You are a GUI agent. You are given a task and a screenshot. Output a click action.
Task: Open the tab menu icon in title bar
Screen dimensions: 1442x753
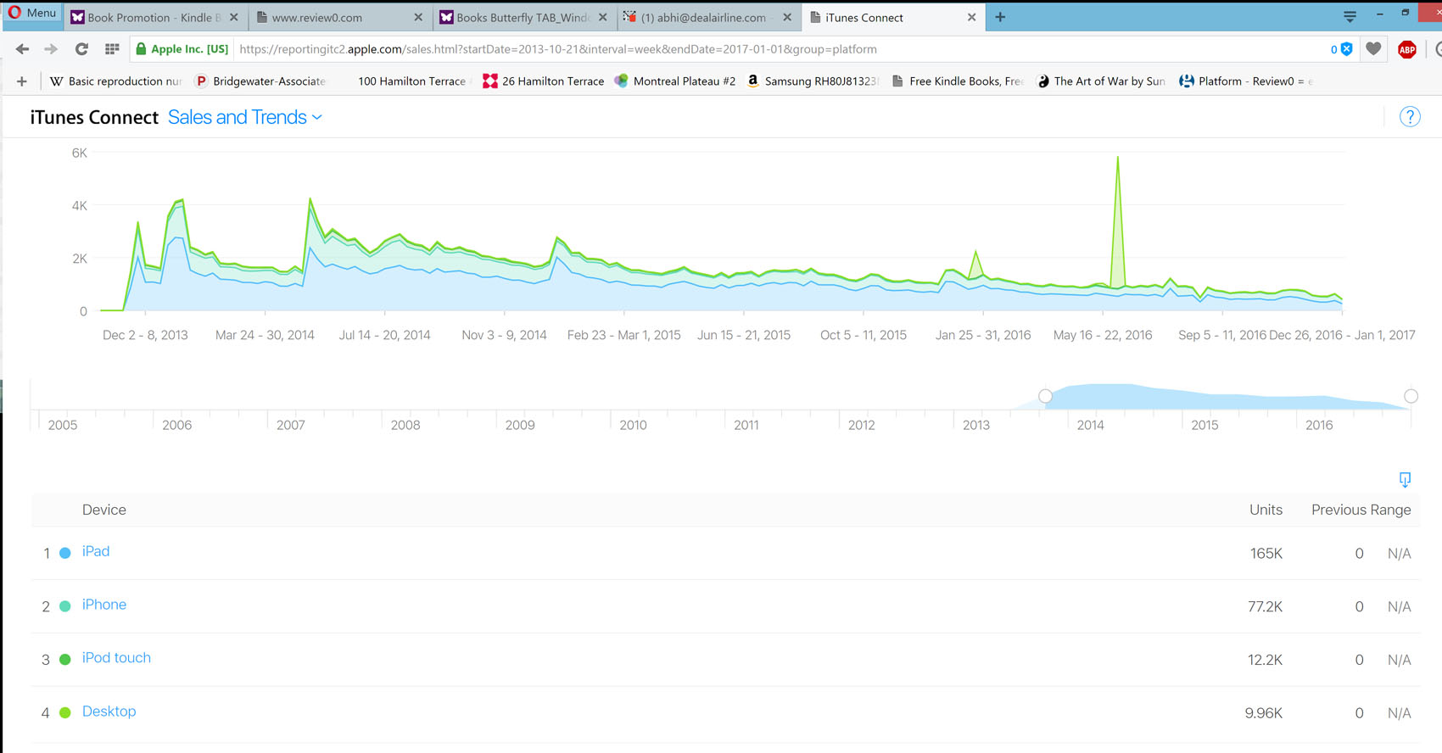coord(1350,16)
